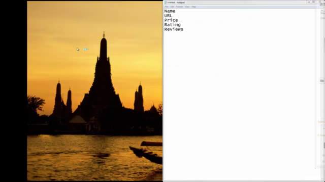
Task: Click the word "Name" in the text
Action: pyautogui.click(x=170, y=11)
